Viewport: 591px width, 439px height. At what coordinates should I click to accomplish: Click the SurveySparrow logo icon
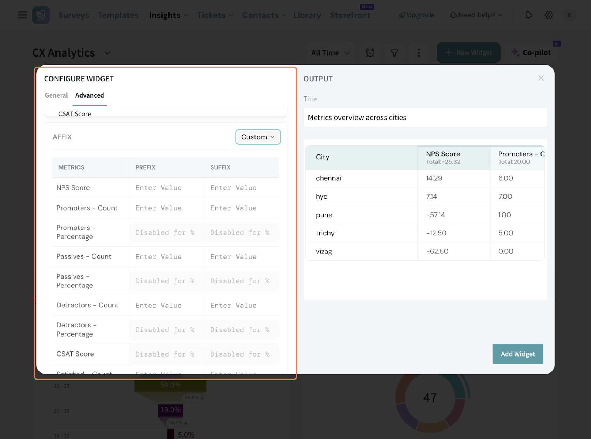41,15
